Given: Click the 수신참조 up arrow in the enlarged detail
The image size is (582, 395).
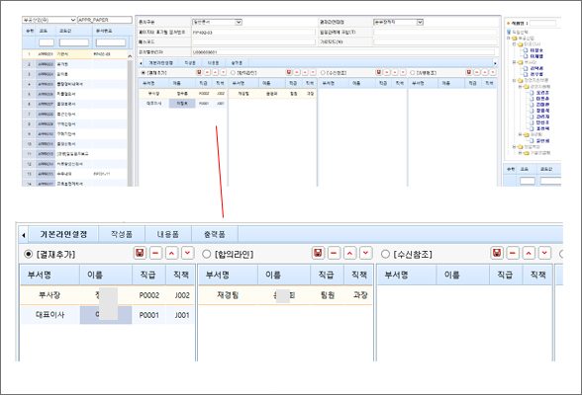Looking at the screenshot, I should pyautogui.click(x=529, y=253).
